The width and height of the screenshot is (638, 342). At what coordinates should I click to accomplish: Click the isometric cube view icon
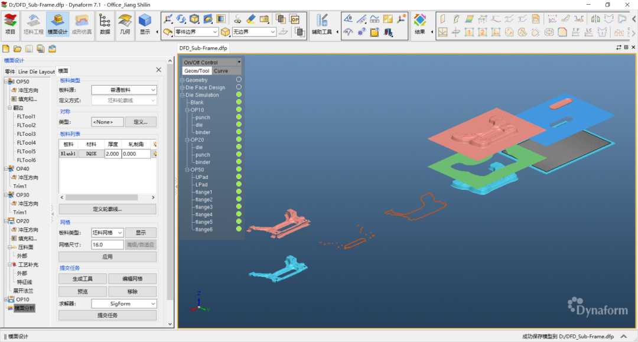pyautogui.click(x=194, y=19)
